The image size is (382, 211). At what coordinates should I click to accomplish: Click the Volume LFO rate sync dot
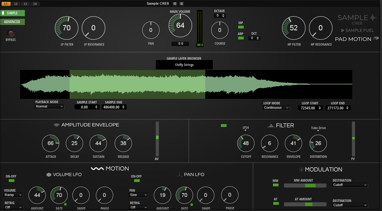coord(65,204)
